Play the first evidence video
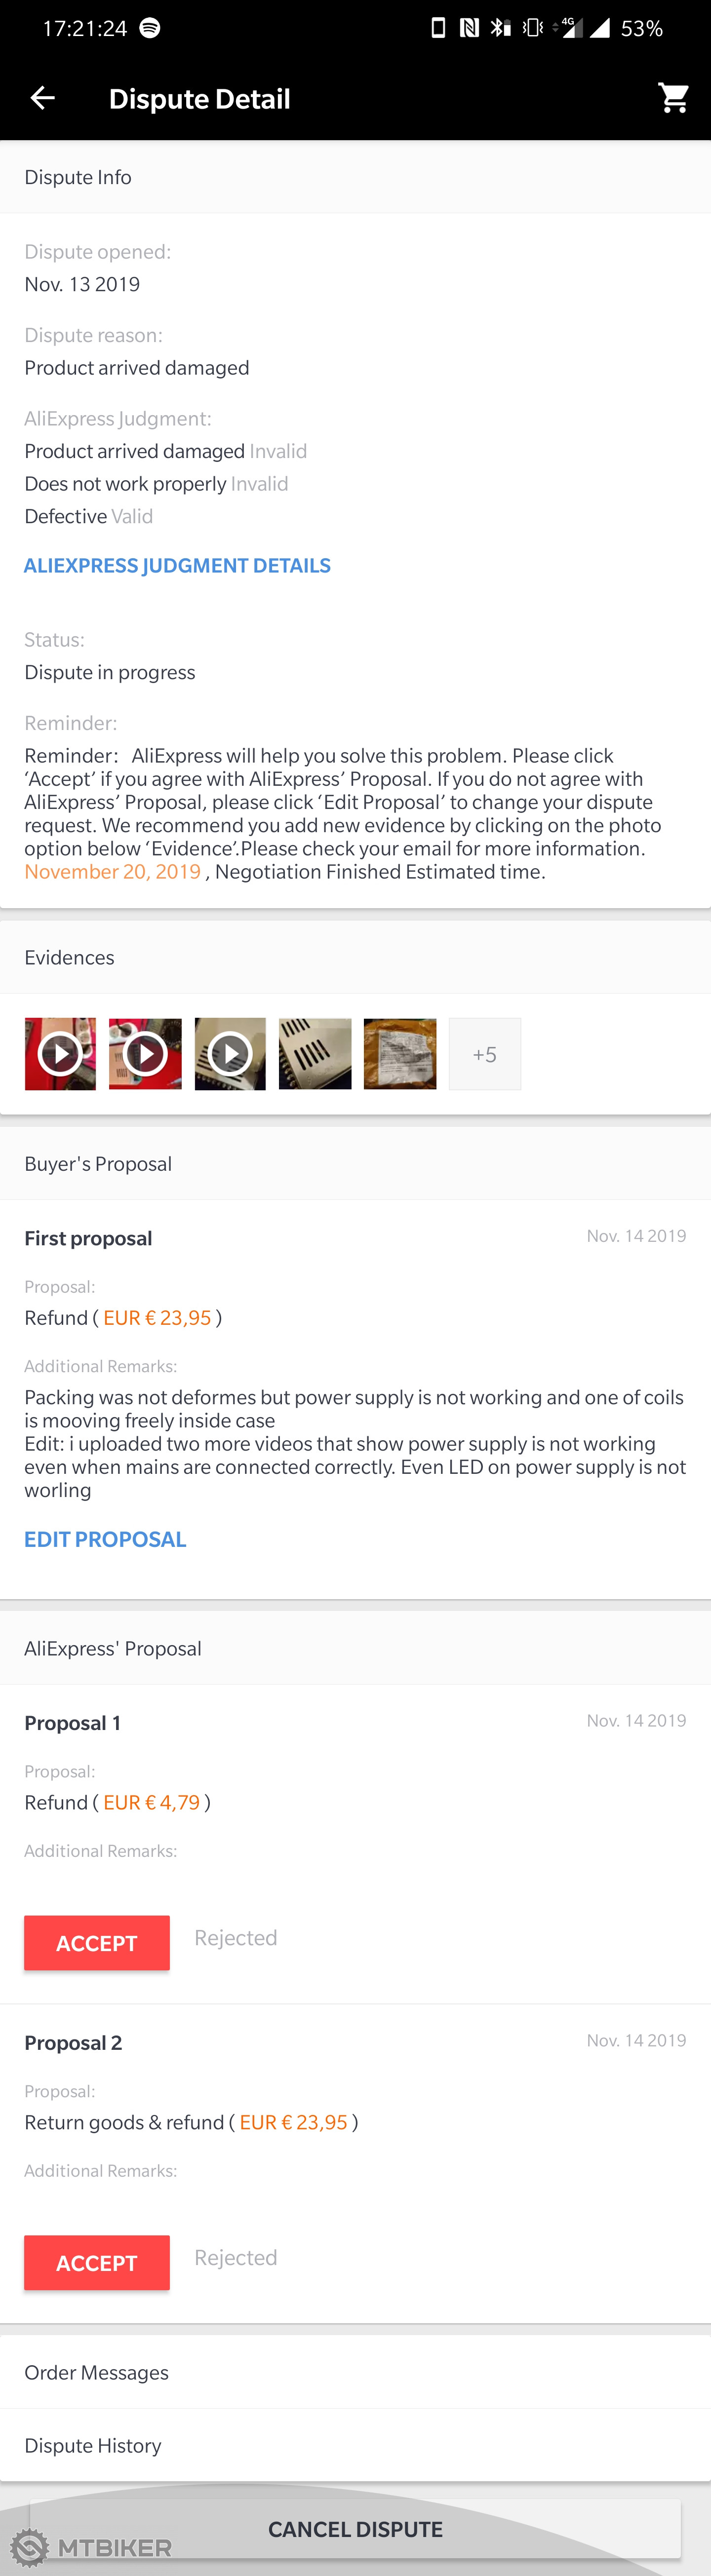This screenshot has height=2576, width=711. 60,1053
